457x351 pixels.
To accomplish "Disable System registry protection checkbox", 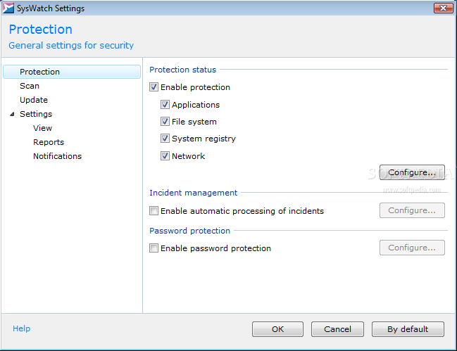I will pos(165,139).
